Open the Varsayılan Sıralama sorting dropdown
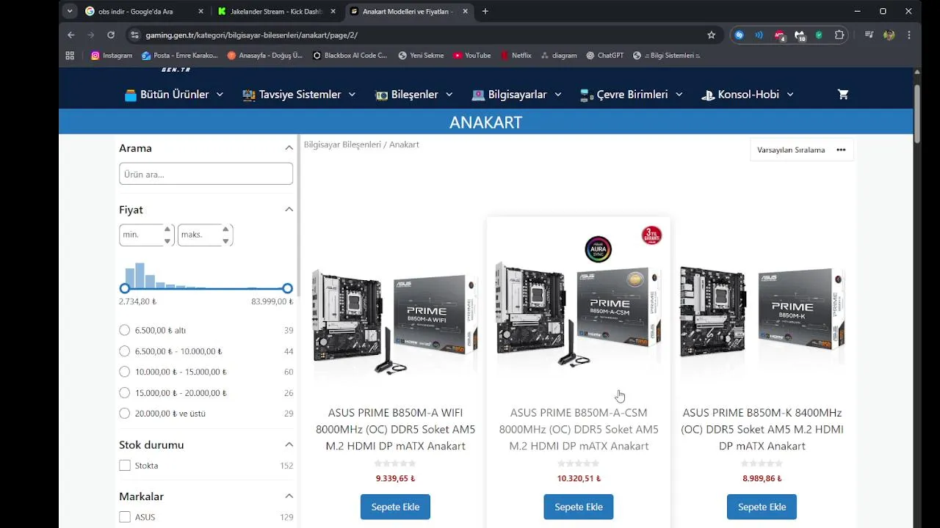Image resolution: width=940 pixels, height=528 pixels. [x=801, y=150]
